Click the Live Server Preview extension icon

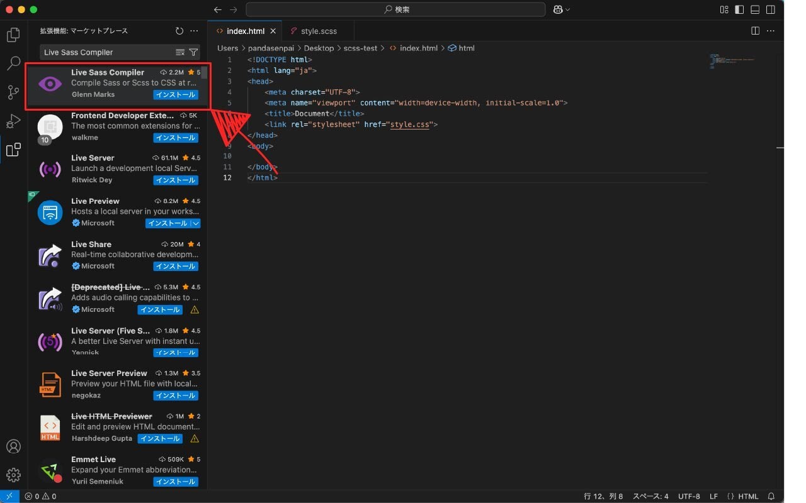click(x=50, y=385)
